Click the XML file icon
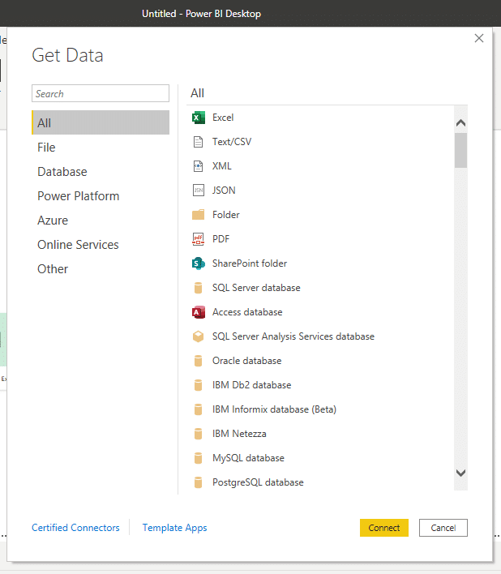The image size is (501, 574). pyautogui.click(x=198, y=166)
